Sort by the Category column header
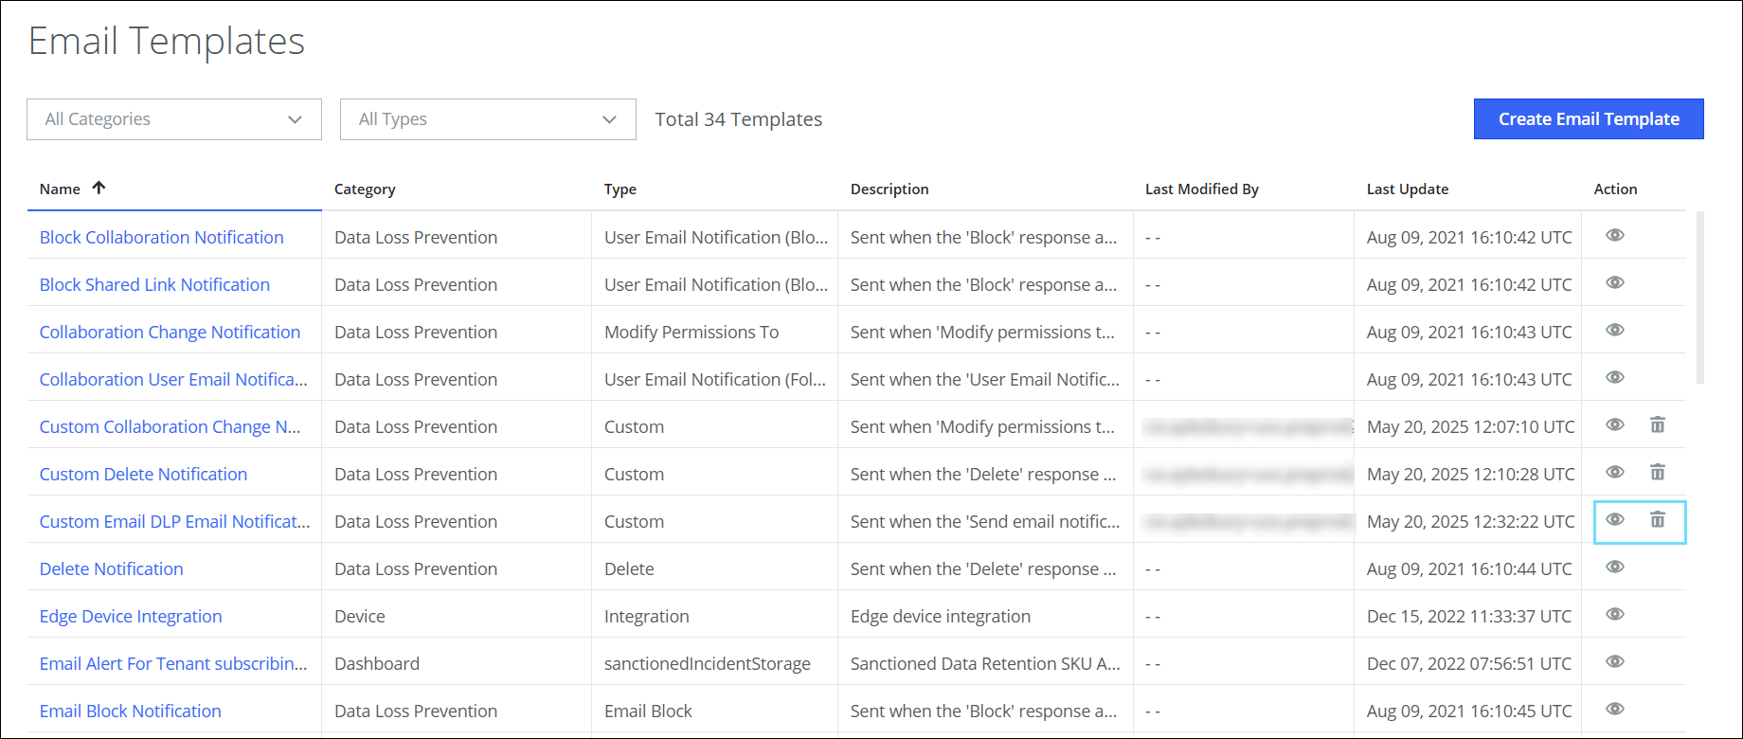This screenshot has width=1743, height=739. (x=365, y=189)
